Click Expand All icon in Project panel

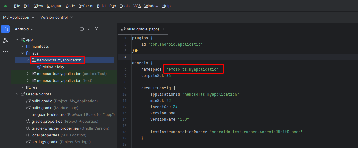tap(89, 29)
